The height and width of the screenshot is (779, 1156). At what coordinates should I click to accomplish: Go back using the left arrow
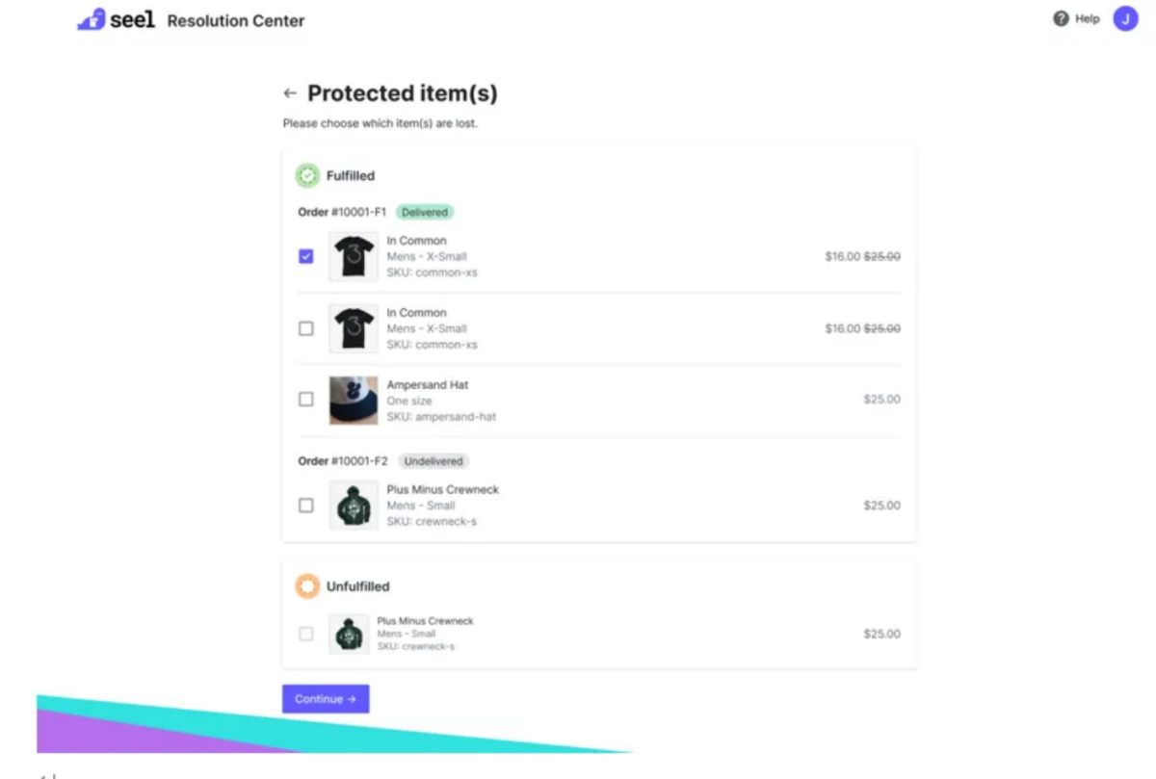(x=290, y=93)
